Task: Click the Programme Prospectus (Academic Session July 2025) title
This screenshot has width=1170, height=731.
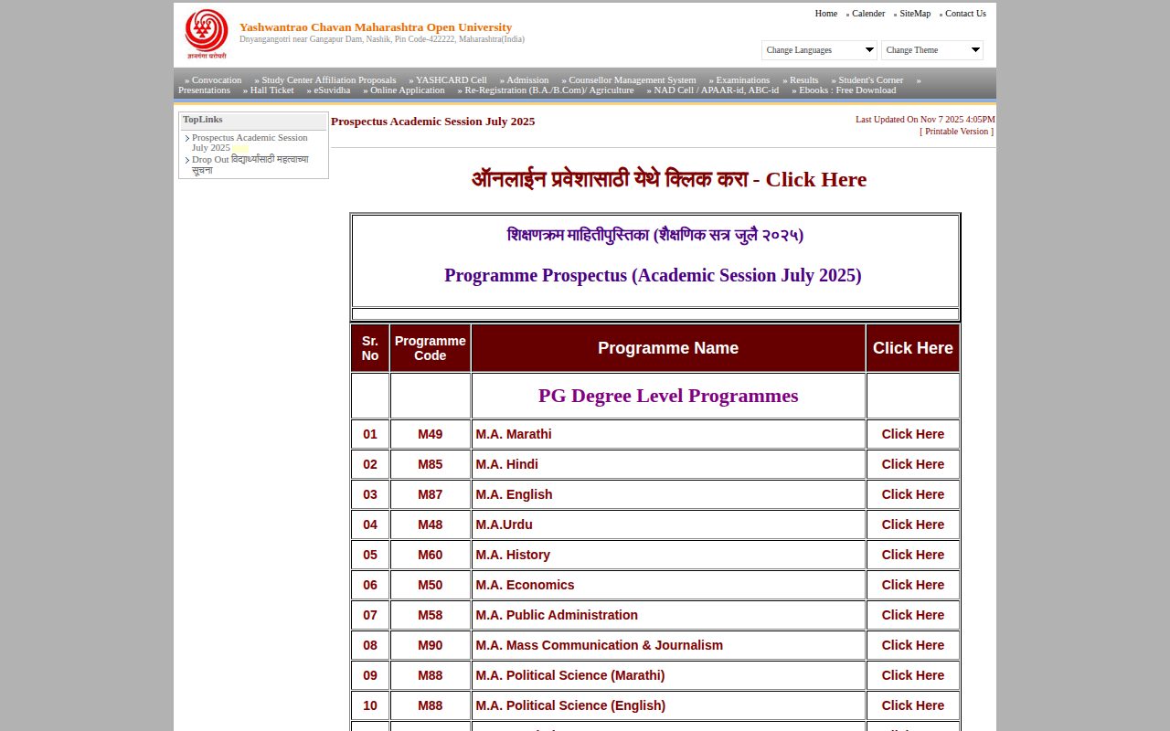Action: click(x=653, y=275)
